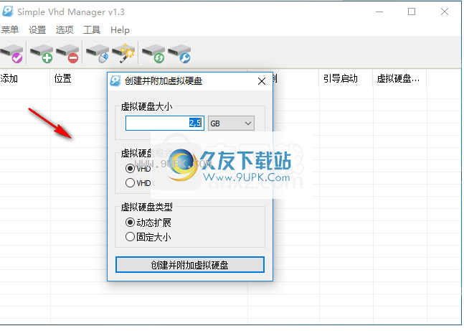Open the 菜单 menu
The height and width of the screenshot is (331, 464).
coord(10,29)
